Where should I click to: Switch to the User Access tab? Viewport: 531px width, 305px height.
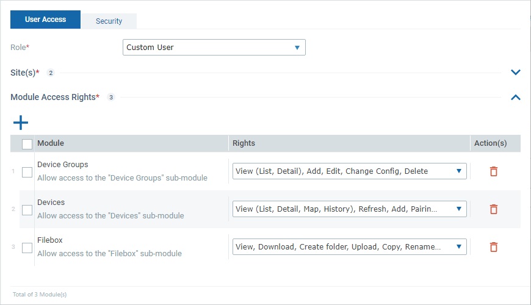click(x=45, y=20)
